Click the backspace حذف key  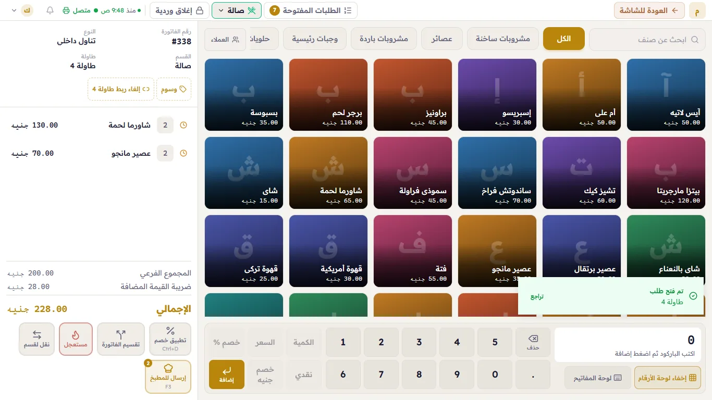coord(533,342)
